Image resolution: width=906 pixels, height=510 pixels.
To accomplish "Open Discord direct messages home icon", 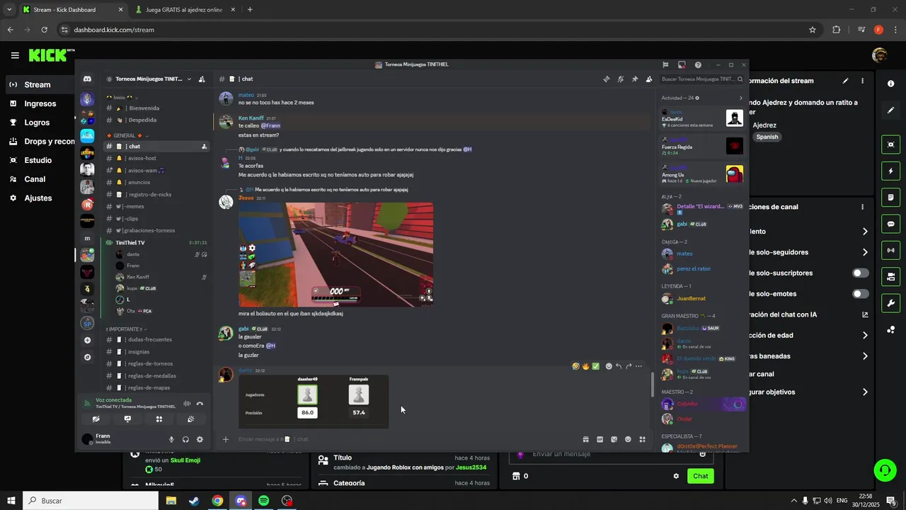I will point(87,79).
